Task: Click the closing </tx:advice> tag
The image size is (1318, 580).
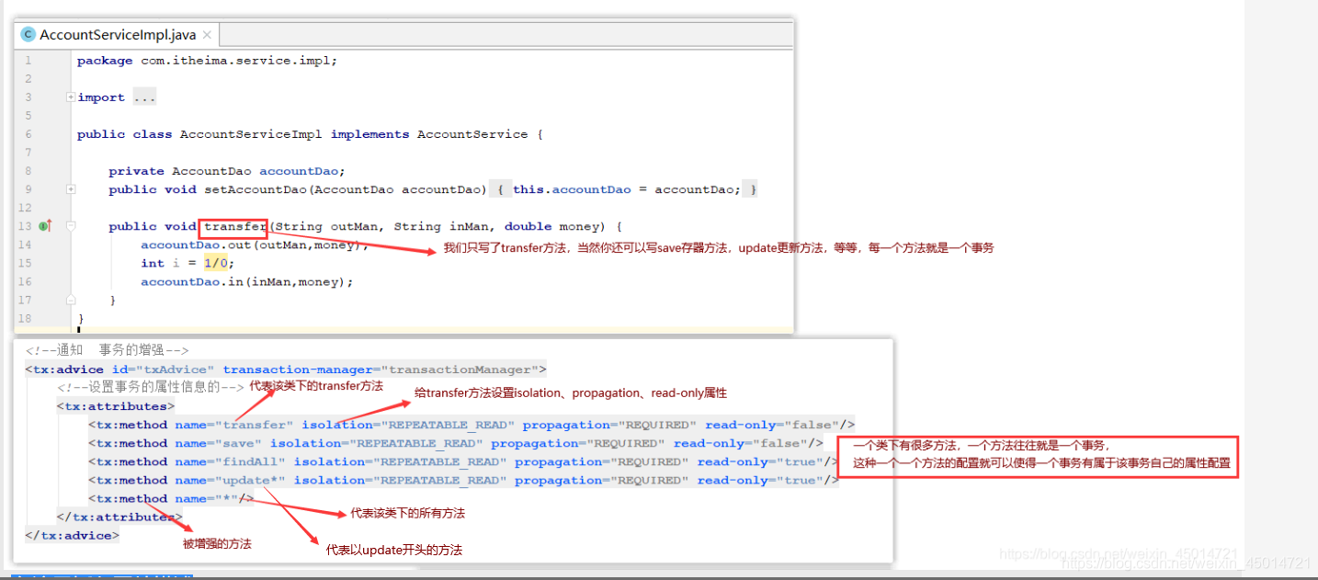Action: (x=73, y=535)
